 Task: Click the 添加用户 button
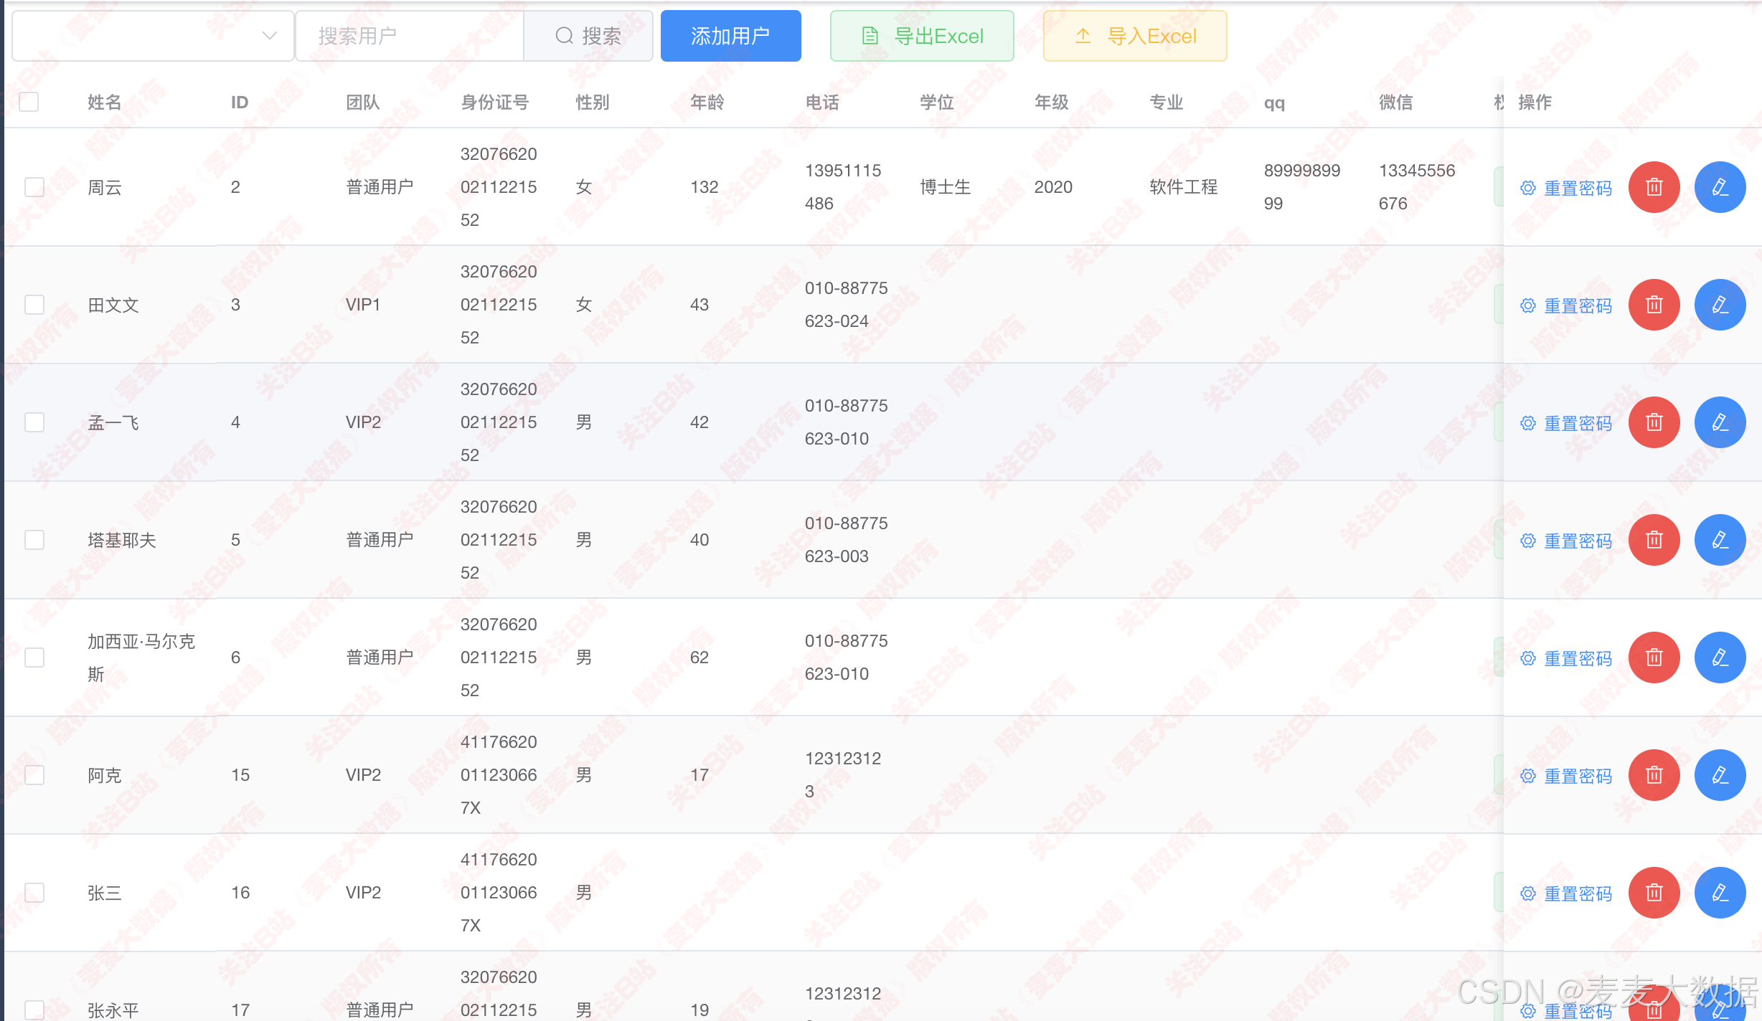coord(730,36)
